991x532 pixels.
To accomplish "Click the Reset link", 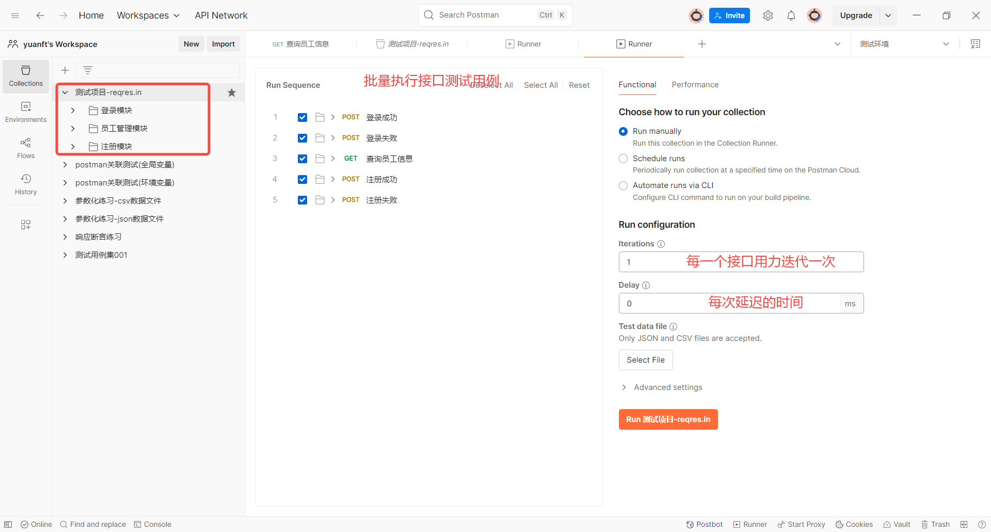I will 579,85.
